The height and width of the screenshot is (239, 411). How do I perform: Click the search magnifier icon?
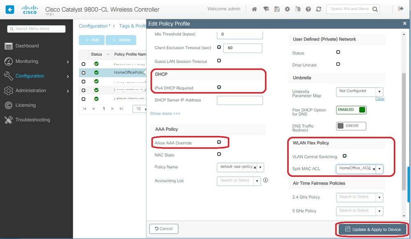click(375, 9)
